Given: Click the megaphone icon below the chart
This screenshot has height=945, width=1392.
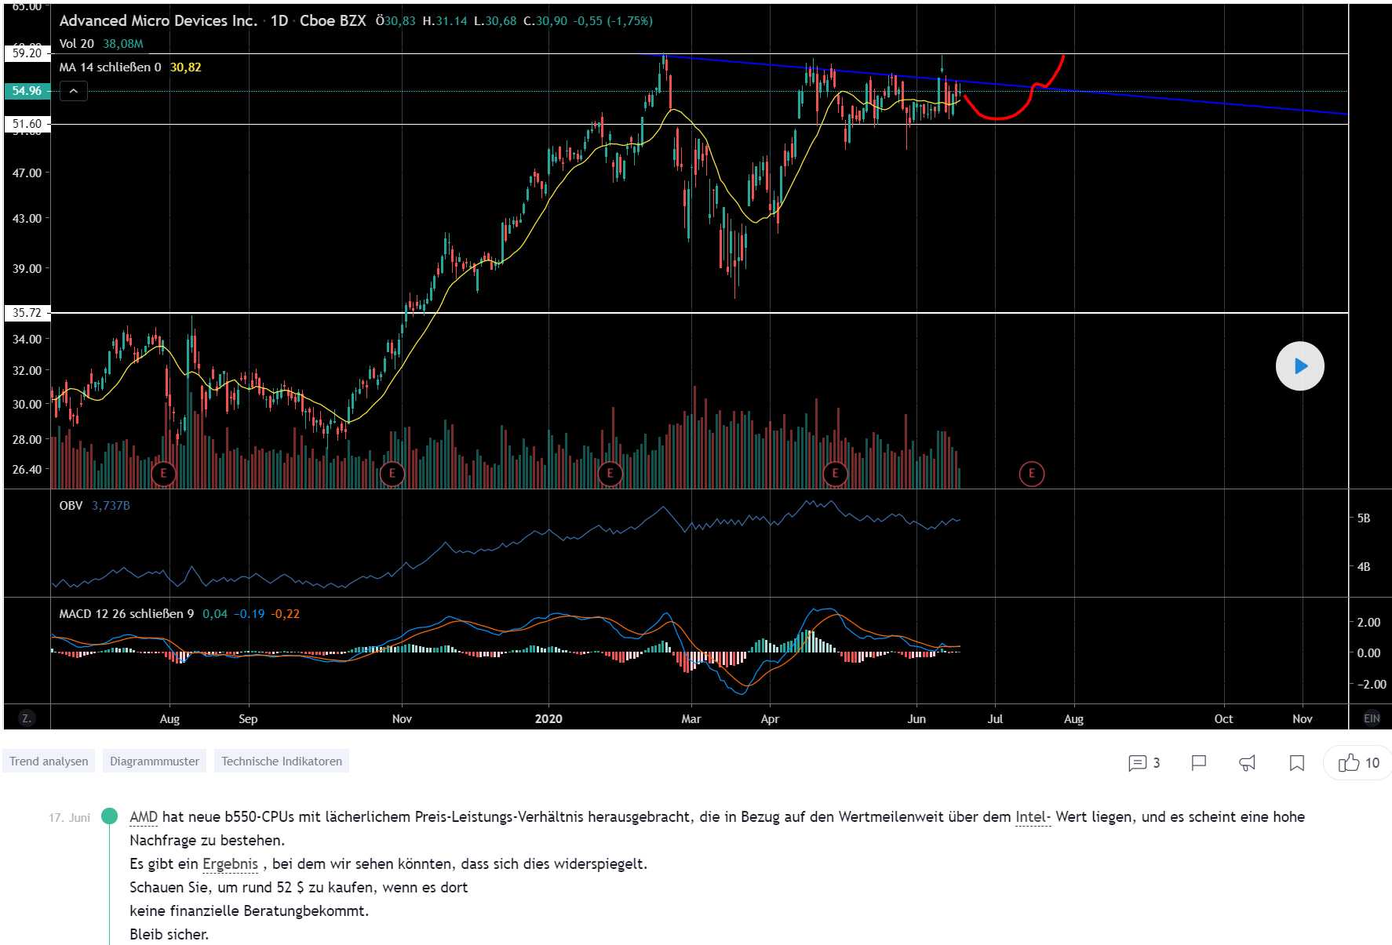Looking at the screenshot, I should 1247,763.
